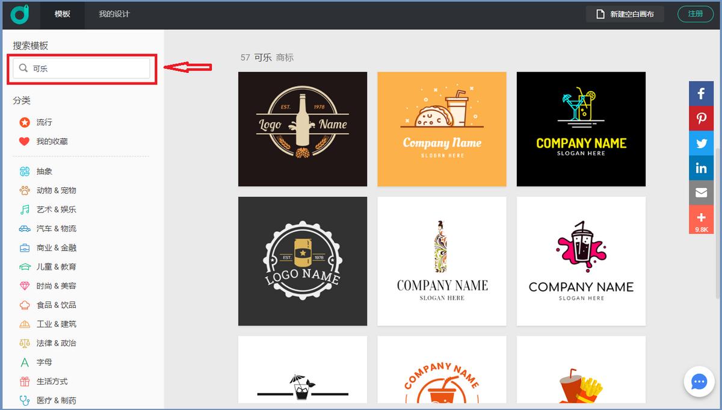Share page on Twitter
The height and width of the screenshot is (410, 722).
pyautogui.click(x=701, y=143)
